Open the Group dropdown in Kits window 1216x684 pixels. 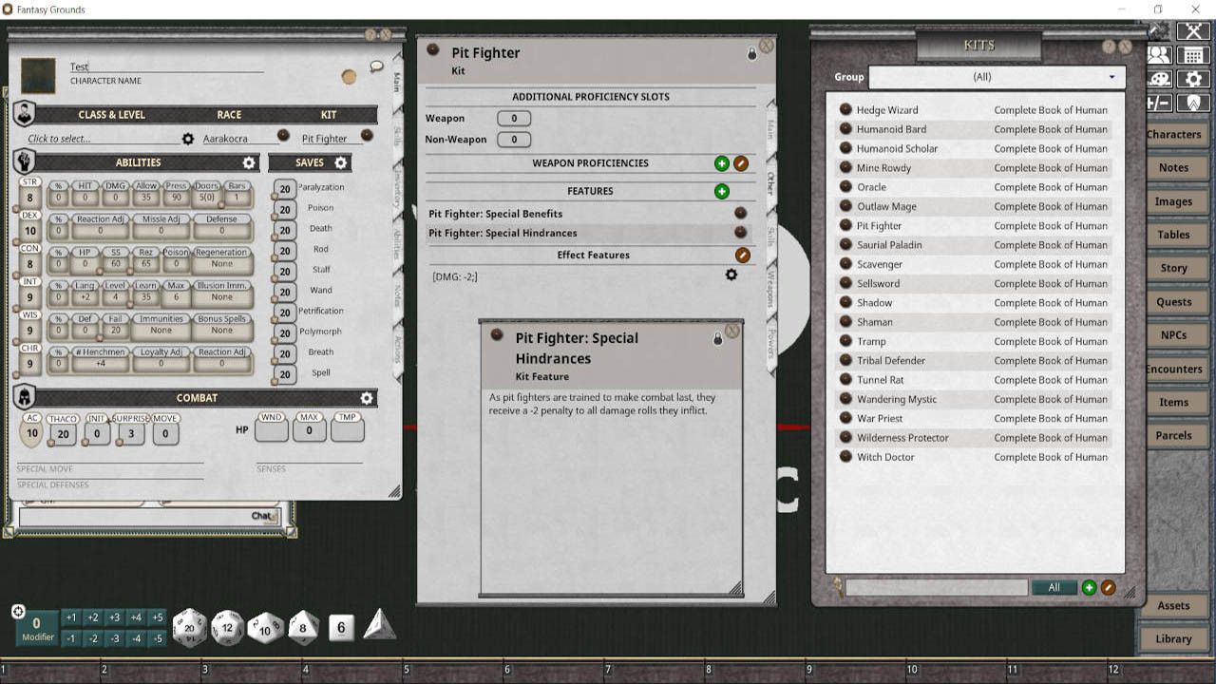coord(995,77)
